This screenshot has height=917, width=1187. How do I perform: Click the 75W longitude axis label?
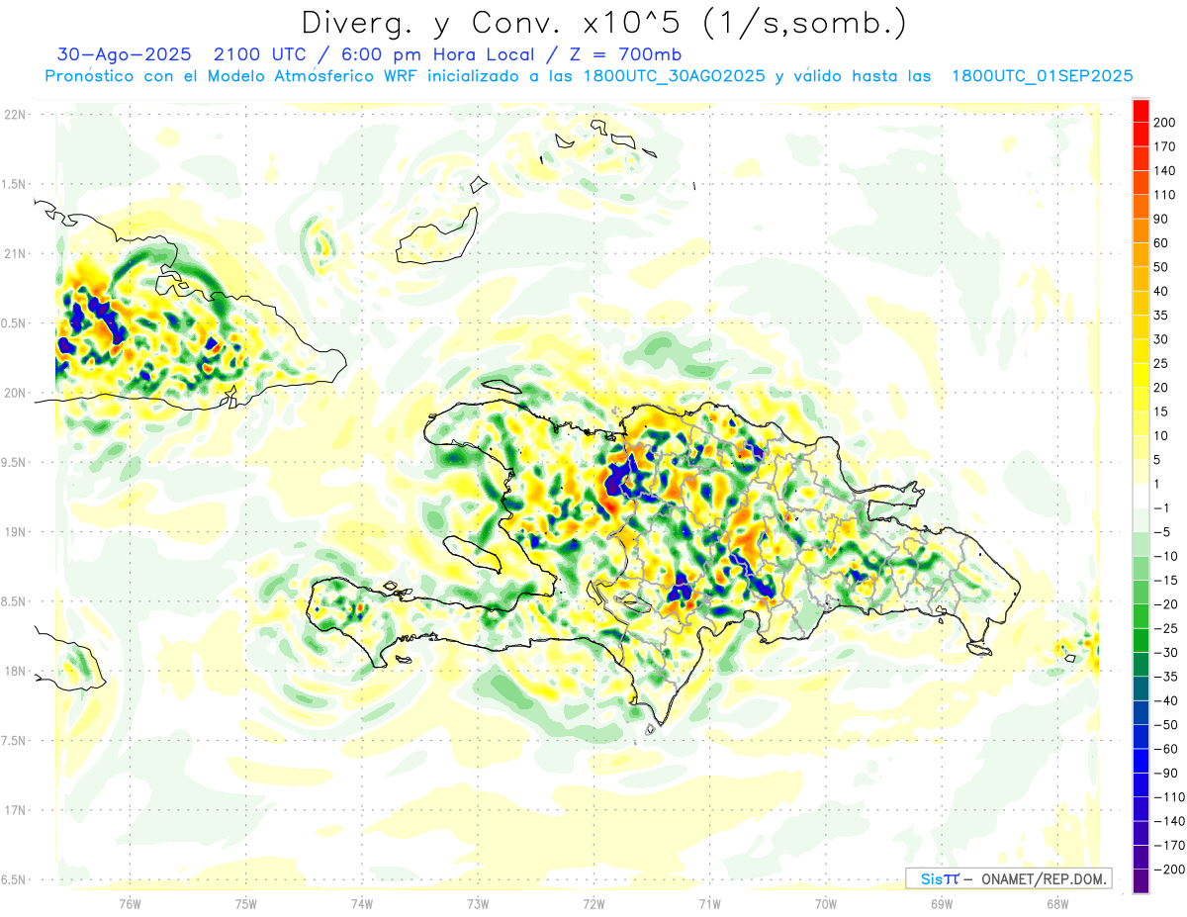coord(245,905)
